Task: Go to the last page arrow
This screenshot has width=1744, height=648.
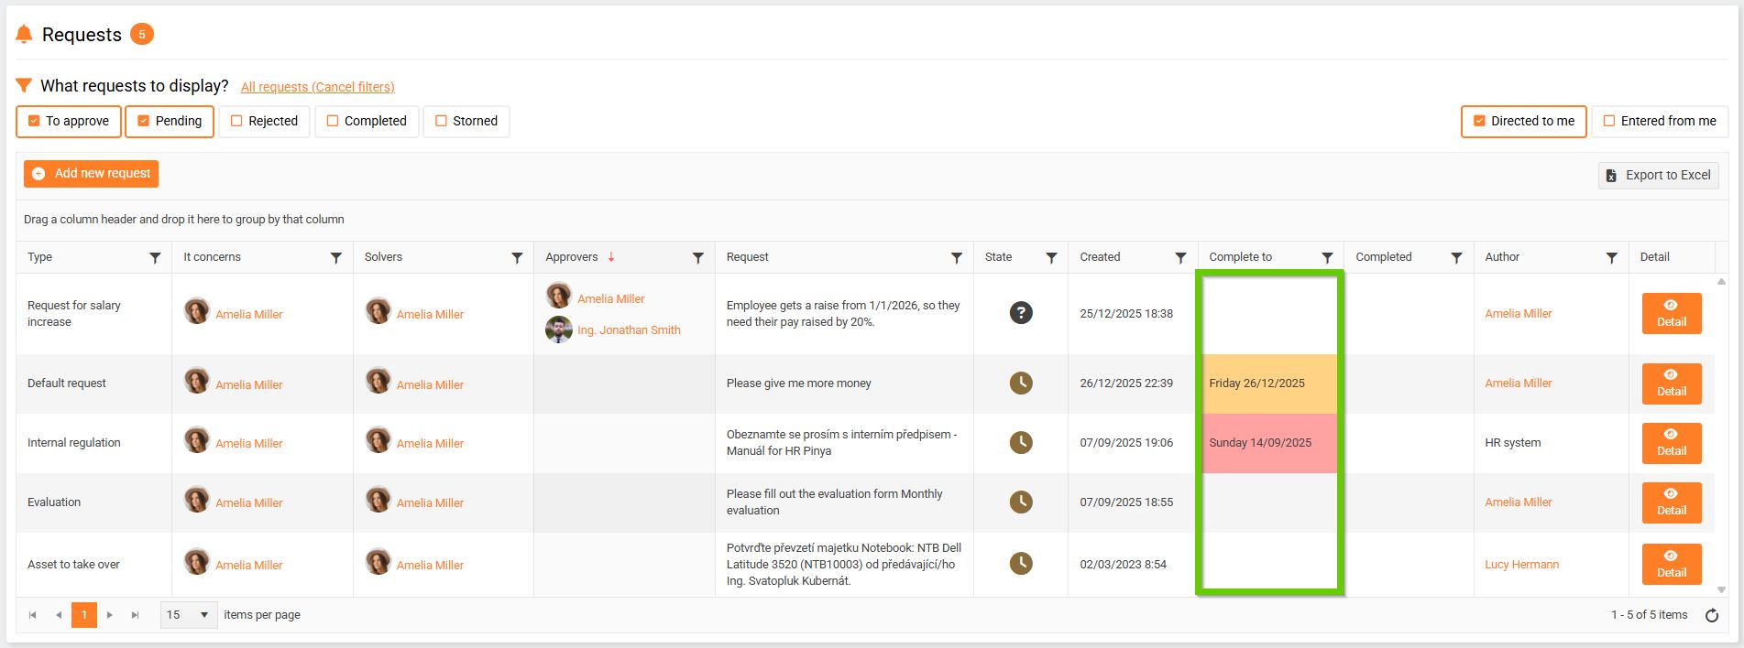Action: coord(135,615)
